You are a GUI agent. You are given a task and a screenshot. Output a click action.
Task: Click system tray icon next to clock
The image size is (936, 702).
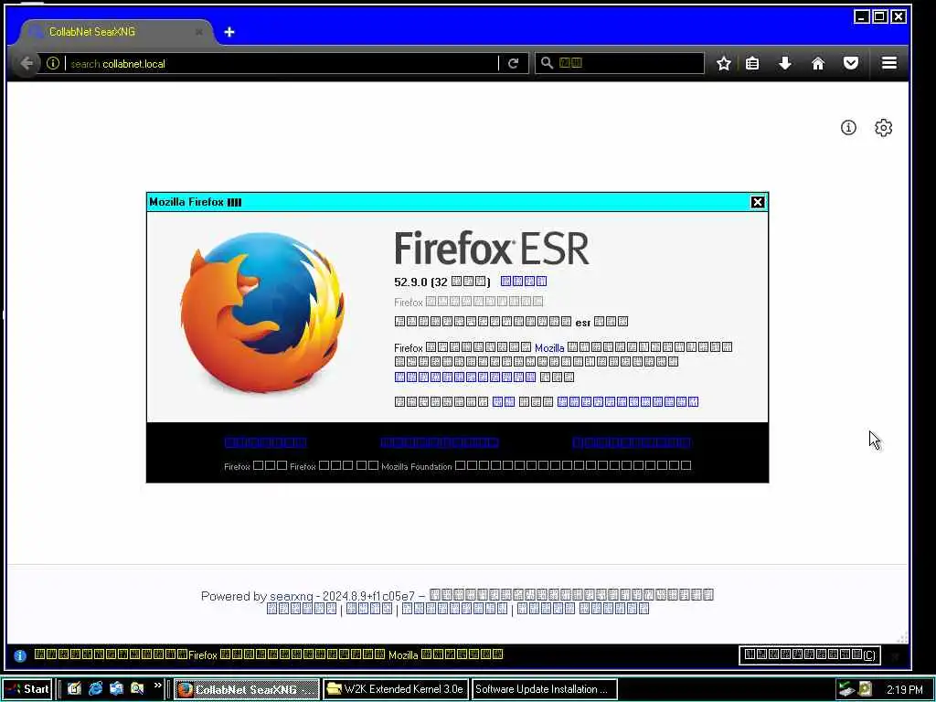point(865,689)
